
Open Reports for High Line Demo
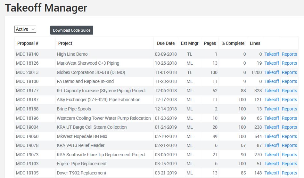tap(289, 54)
